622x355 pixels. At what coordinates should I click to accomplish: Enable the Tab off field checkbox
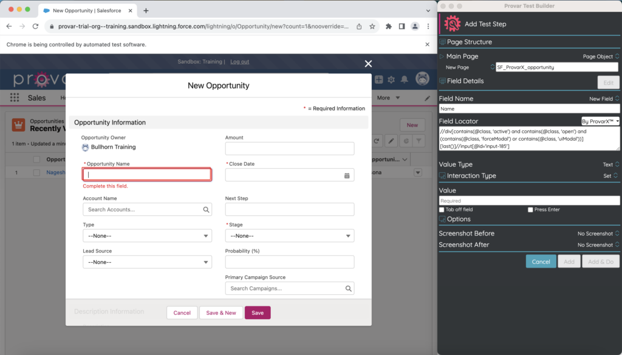tap(441, 209)
